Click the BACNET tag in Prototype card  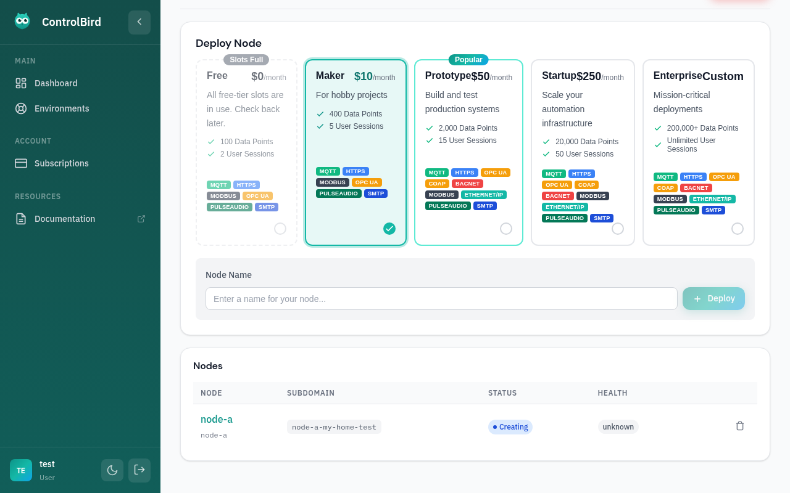tap(467, 184)
